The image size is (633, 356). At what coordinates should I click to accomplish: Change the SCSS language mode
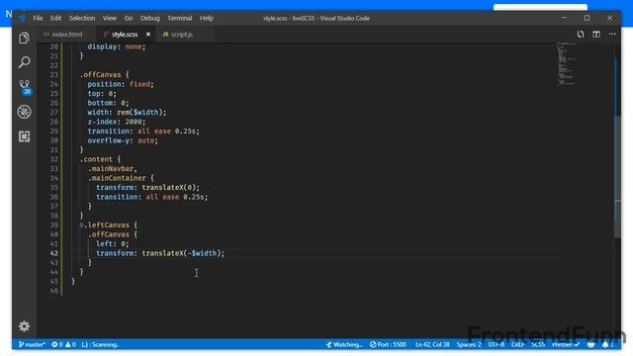coord(538,344)
